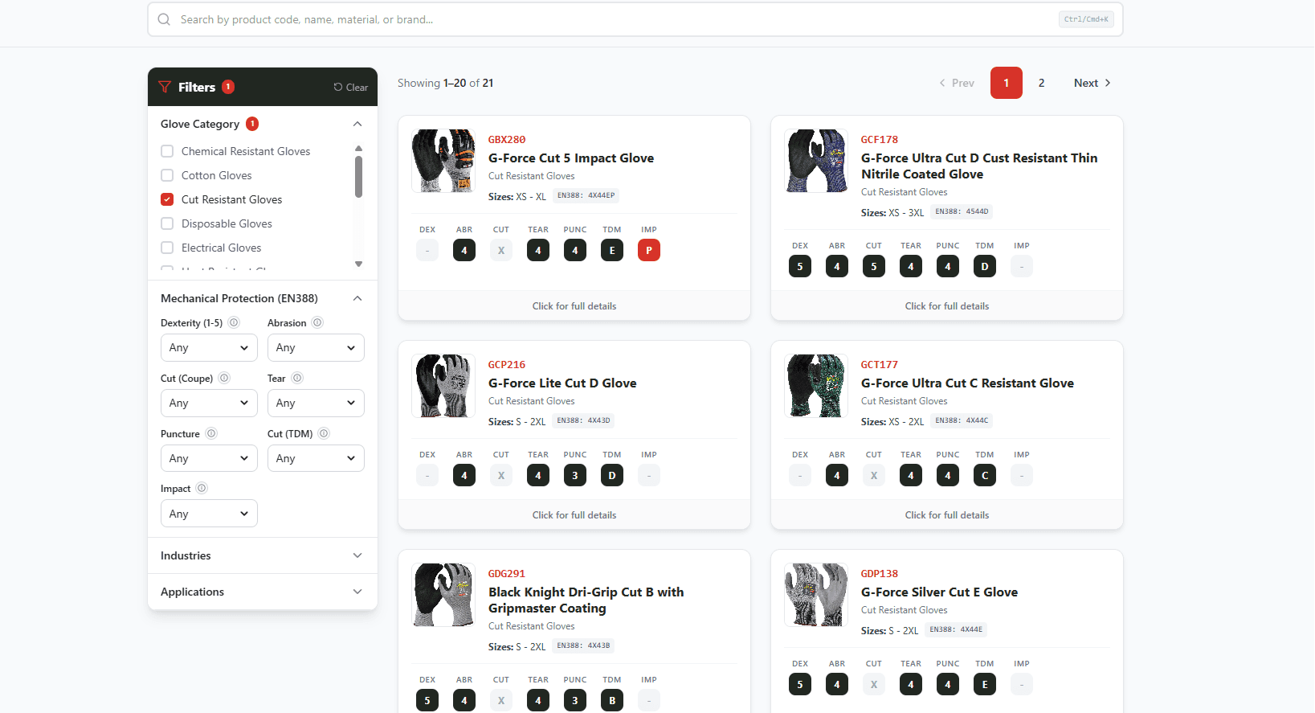Open the Cut (Coupe) dropdown
Viewport: 1315px width, 713px height.
coord(209,403)
